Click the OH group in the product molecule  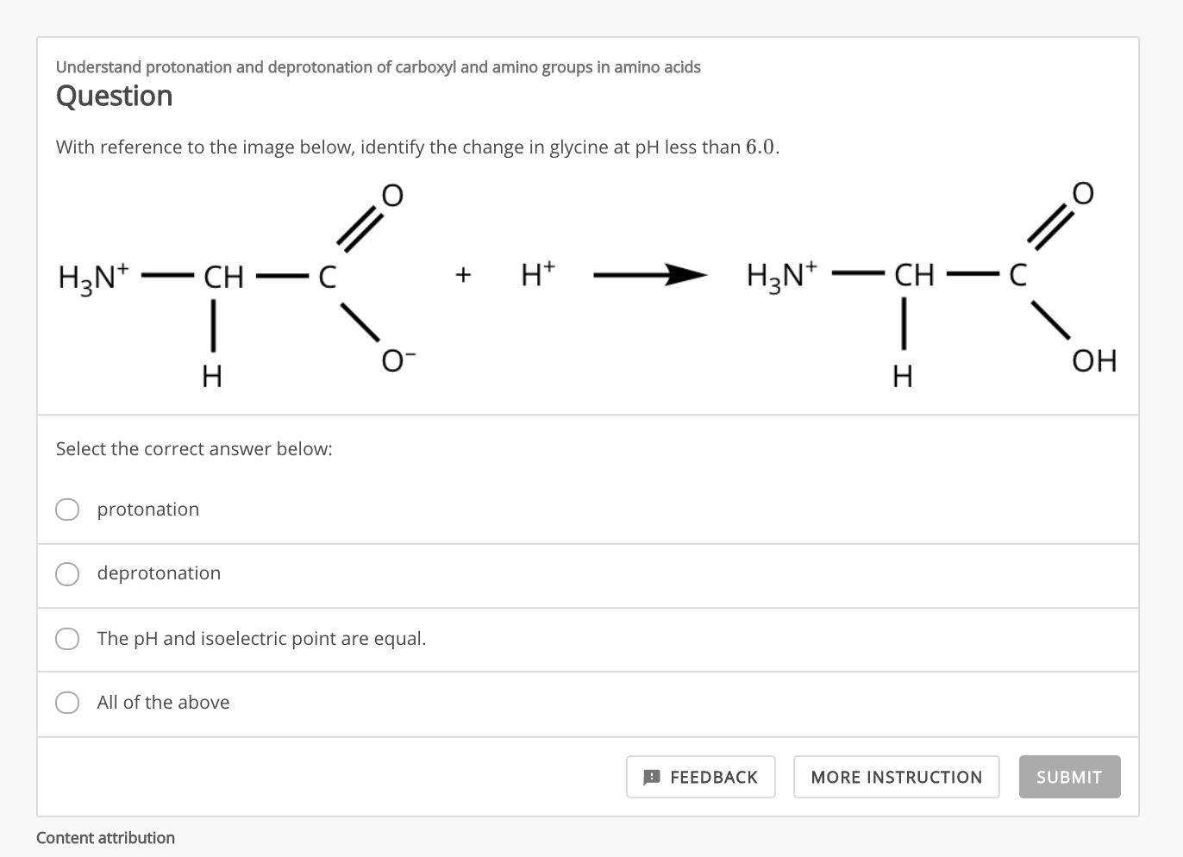(x=1095, y=360)
